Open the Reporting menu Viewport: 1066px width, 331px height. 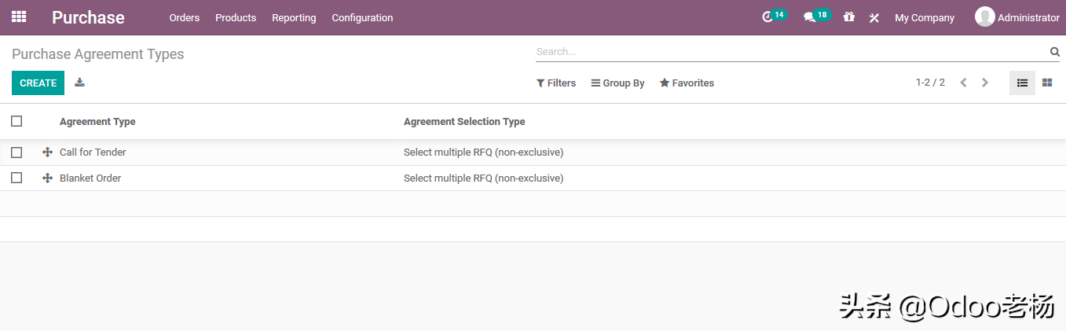(294, 17)
